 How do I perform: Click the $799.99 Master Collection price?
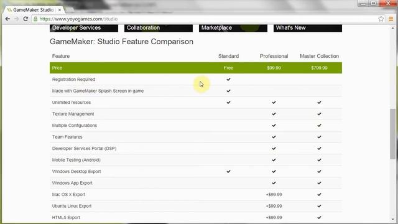[x=319, y=68]
